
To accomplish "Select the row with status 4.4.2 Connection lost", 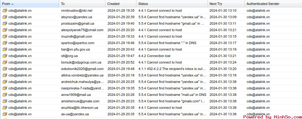I will [151, 56].
